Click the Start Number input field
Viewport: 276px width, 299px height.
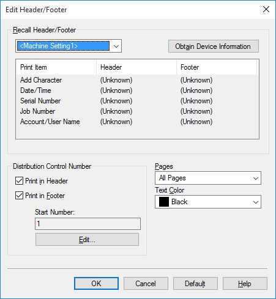[x=88, y=224]
